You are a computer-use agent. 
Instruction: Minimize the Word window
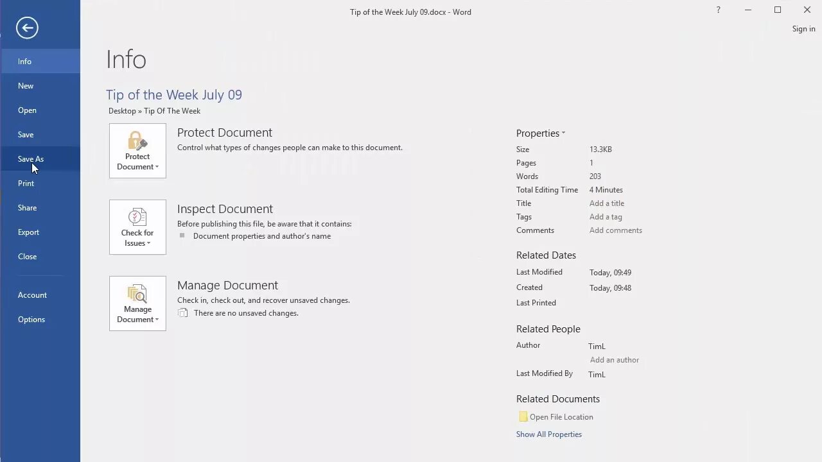(x=748, y=10)
